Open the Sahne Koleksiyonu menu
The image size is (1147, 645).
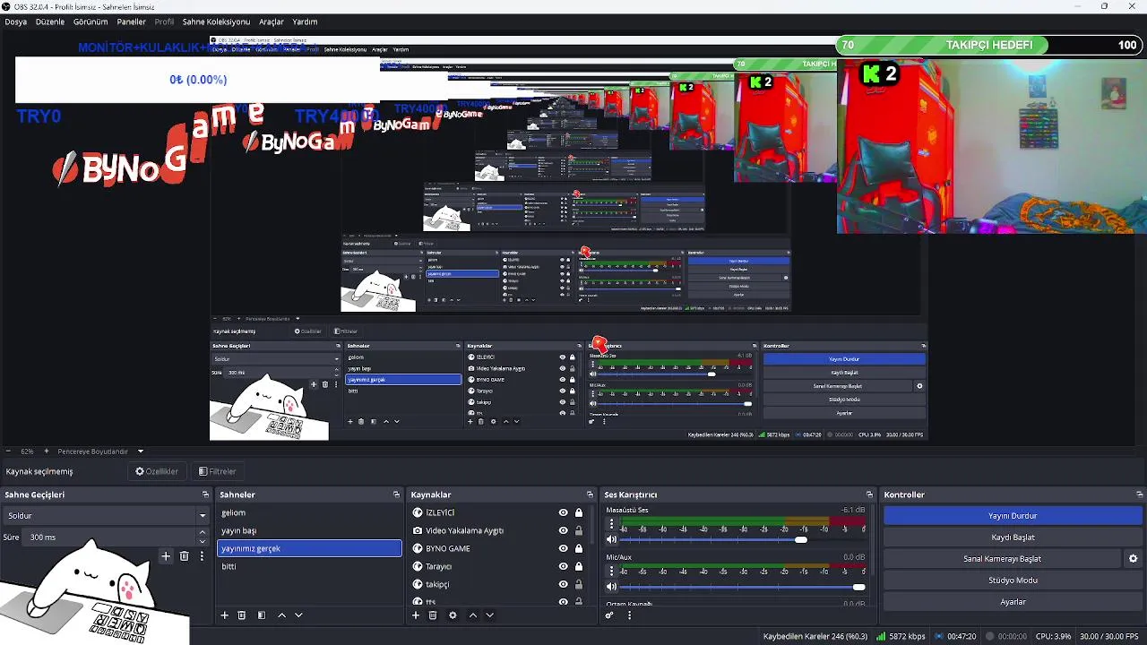(216, 21)
